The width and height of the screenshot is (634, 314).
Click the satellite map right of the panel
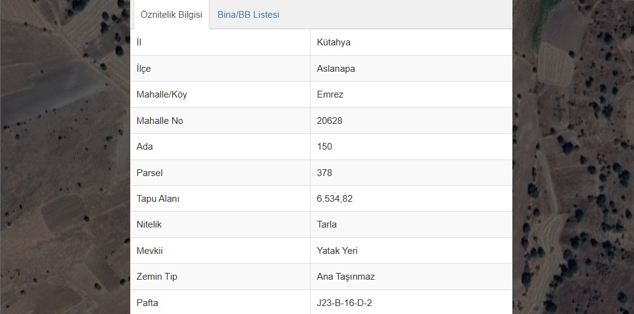click(x=573, y=157)
